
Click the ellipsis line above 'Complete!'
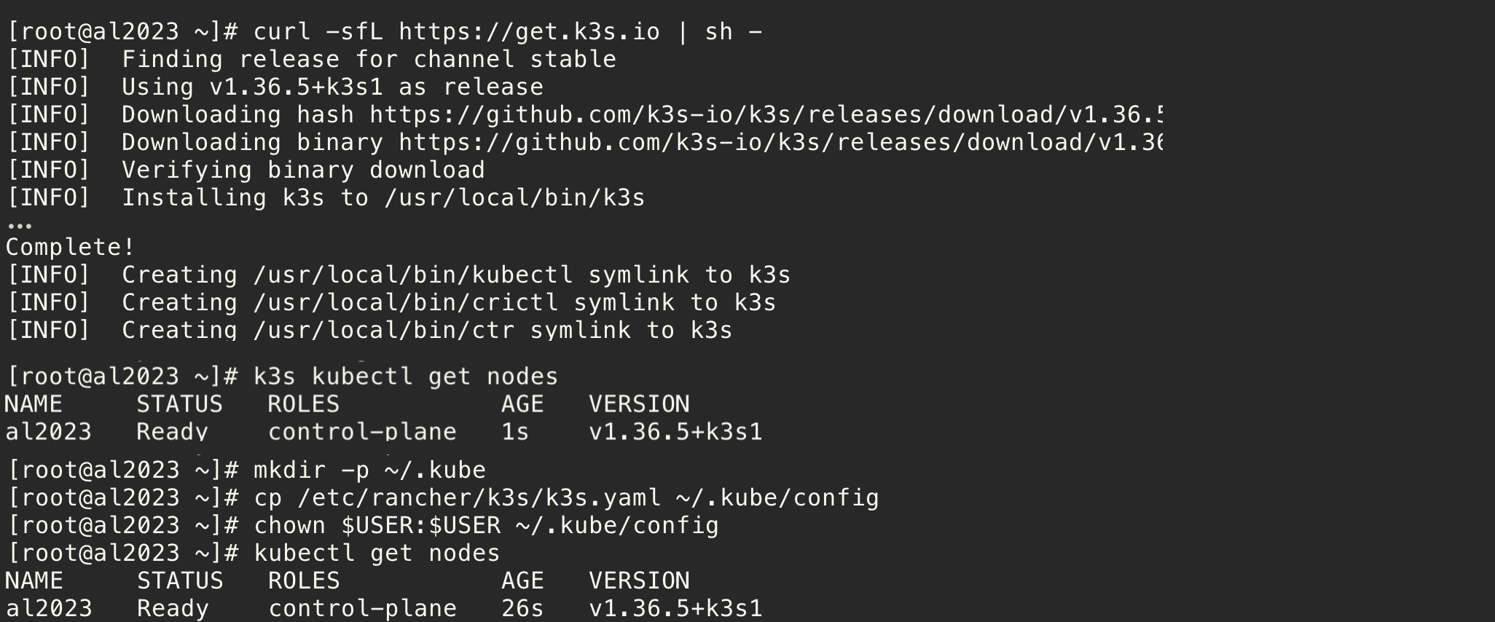[19, 226]
